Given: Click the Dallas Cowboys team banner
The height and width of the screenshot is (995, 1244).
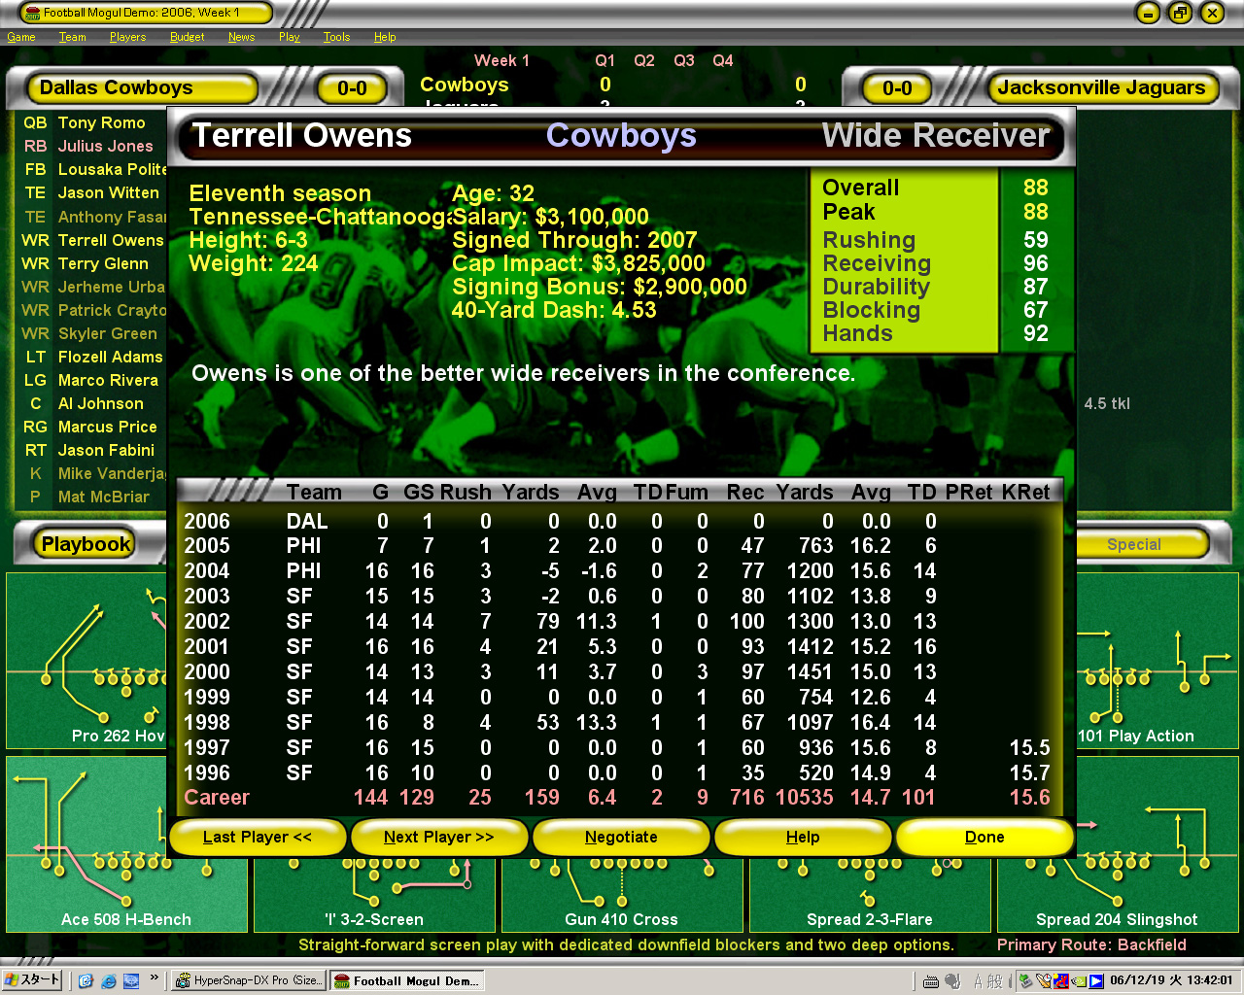Looking at the screenshot, I should [x=143, y=88].
